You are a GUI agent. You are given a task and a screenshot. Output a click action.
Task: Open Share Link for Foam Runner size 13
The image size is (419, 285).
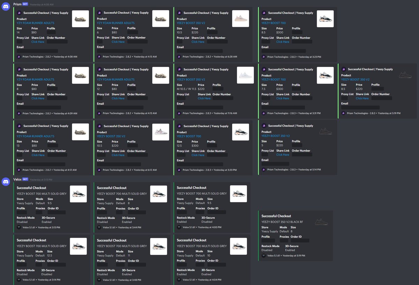[38, 155]
